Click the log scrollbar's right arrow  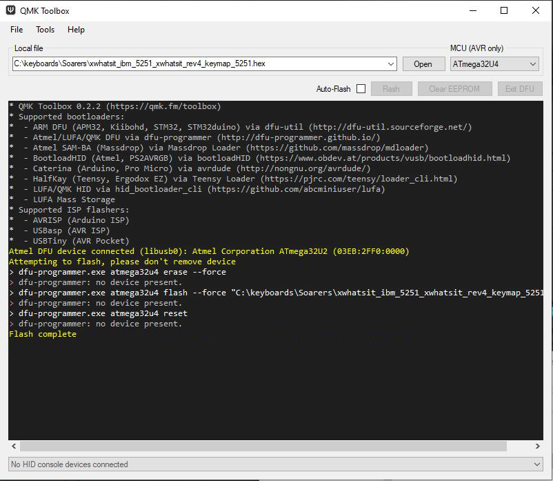(x=537, y=446)
